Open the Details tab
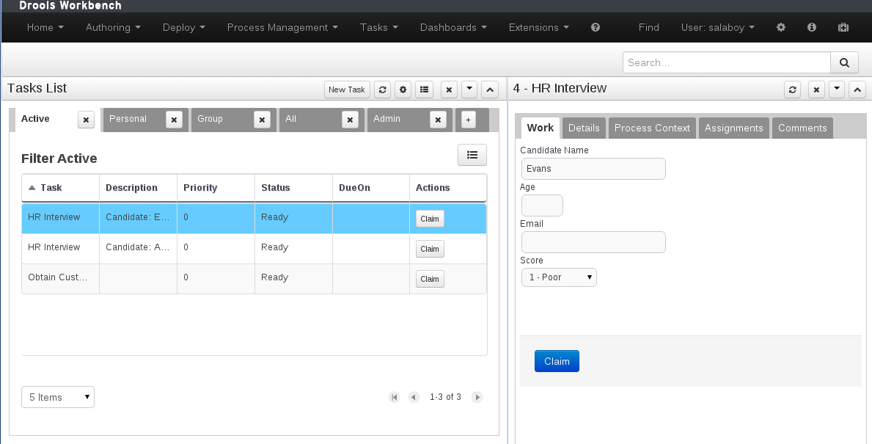Viewport: 872px width, 444px height. point(584,128)
